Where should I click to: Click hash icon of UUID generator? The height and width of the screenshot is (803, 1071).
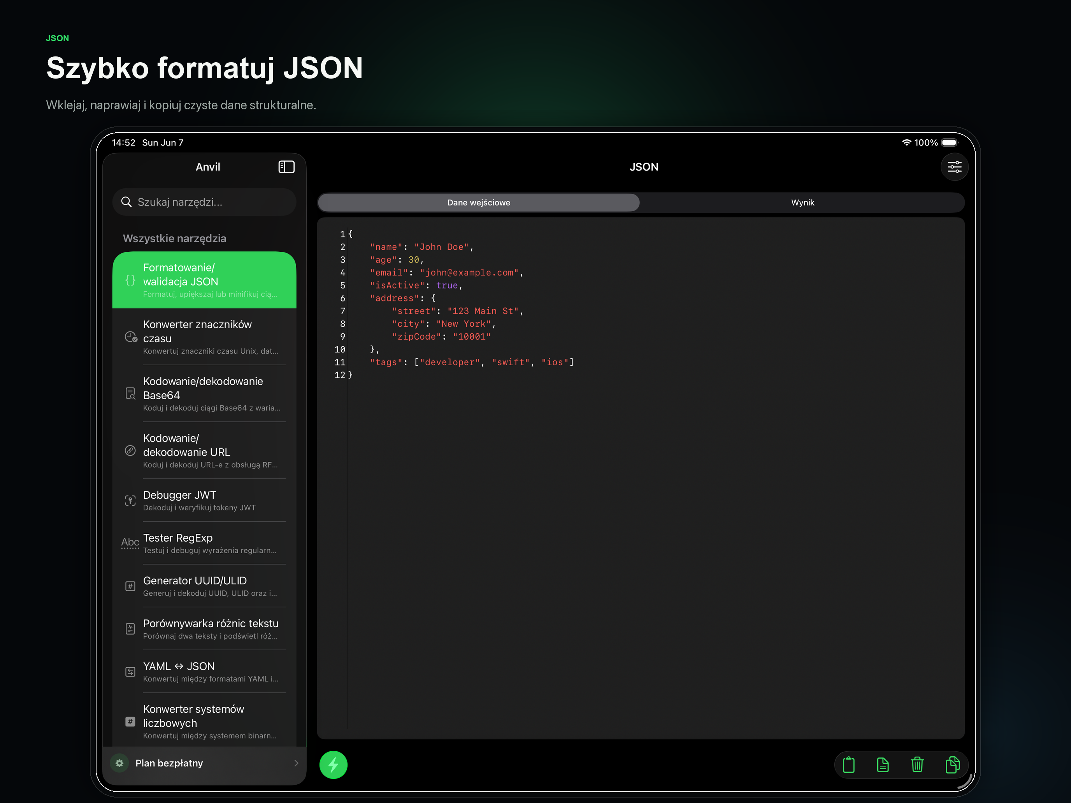[x=130, y=586]
